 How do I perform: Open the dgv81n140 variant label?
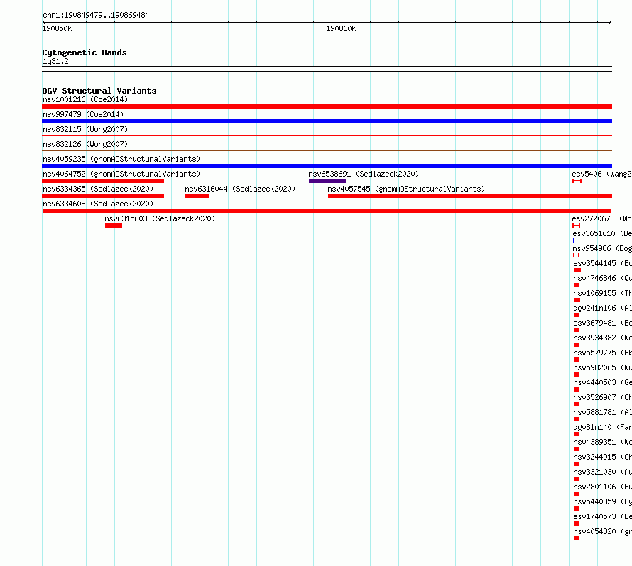[603, 427]
